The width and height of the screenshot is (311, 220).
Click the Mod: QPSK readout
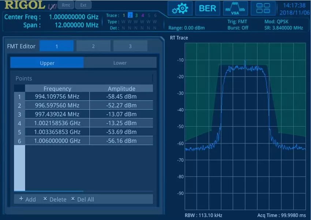coord(276,22)
